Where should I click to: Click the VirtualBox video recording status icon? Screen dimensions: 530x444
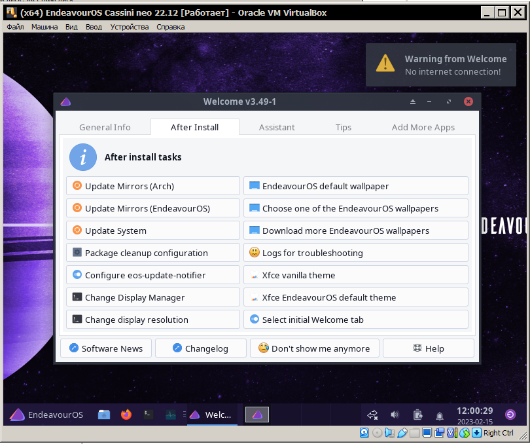click(440, 433)
